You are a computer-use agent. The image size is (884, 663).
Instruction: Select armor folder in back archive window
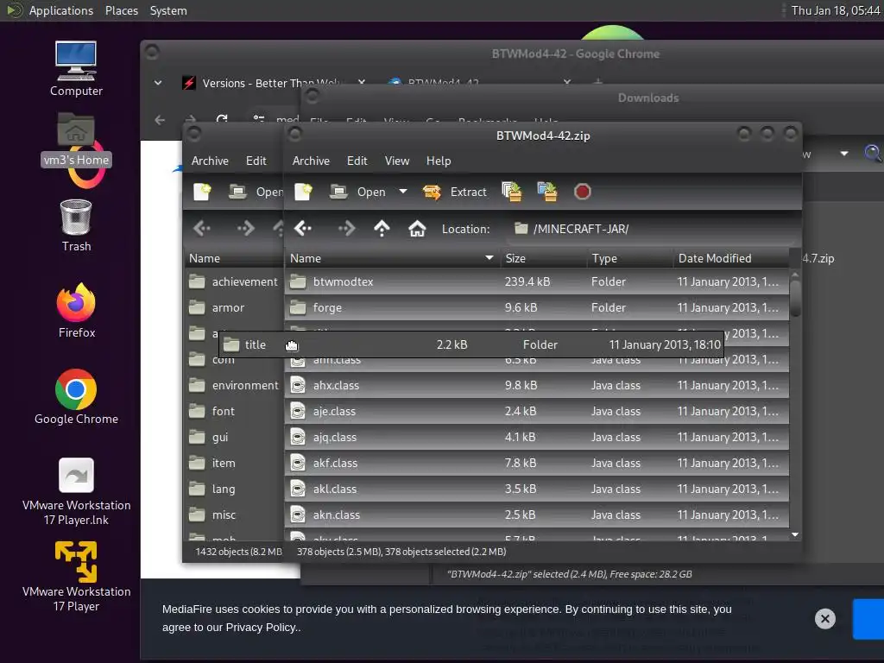(233, 308)
